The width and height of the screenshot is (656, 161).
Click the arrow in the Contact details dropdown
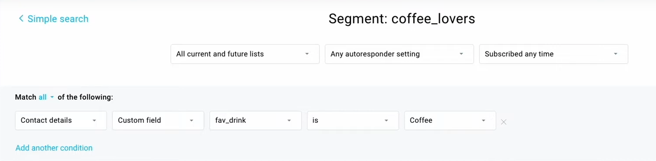click(94, 120)
